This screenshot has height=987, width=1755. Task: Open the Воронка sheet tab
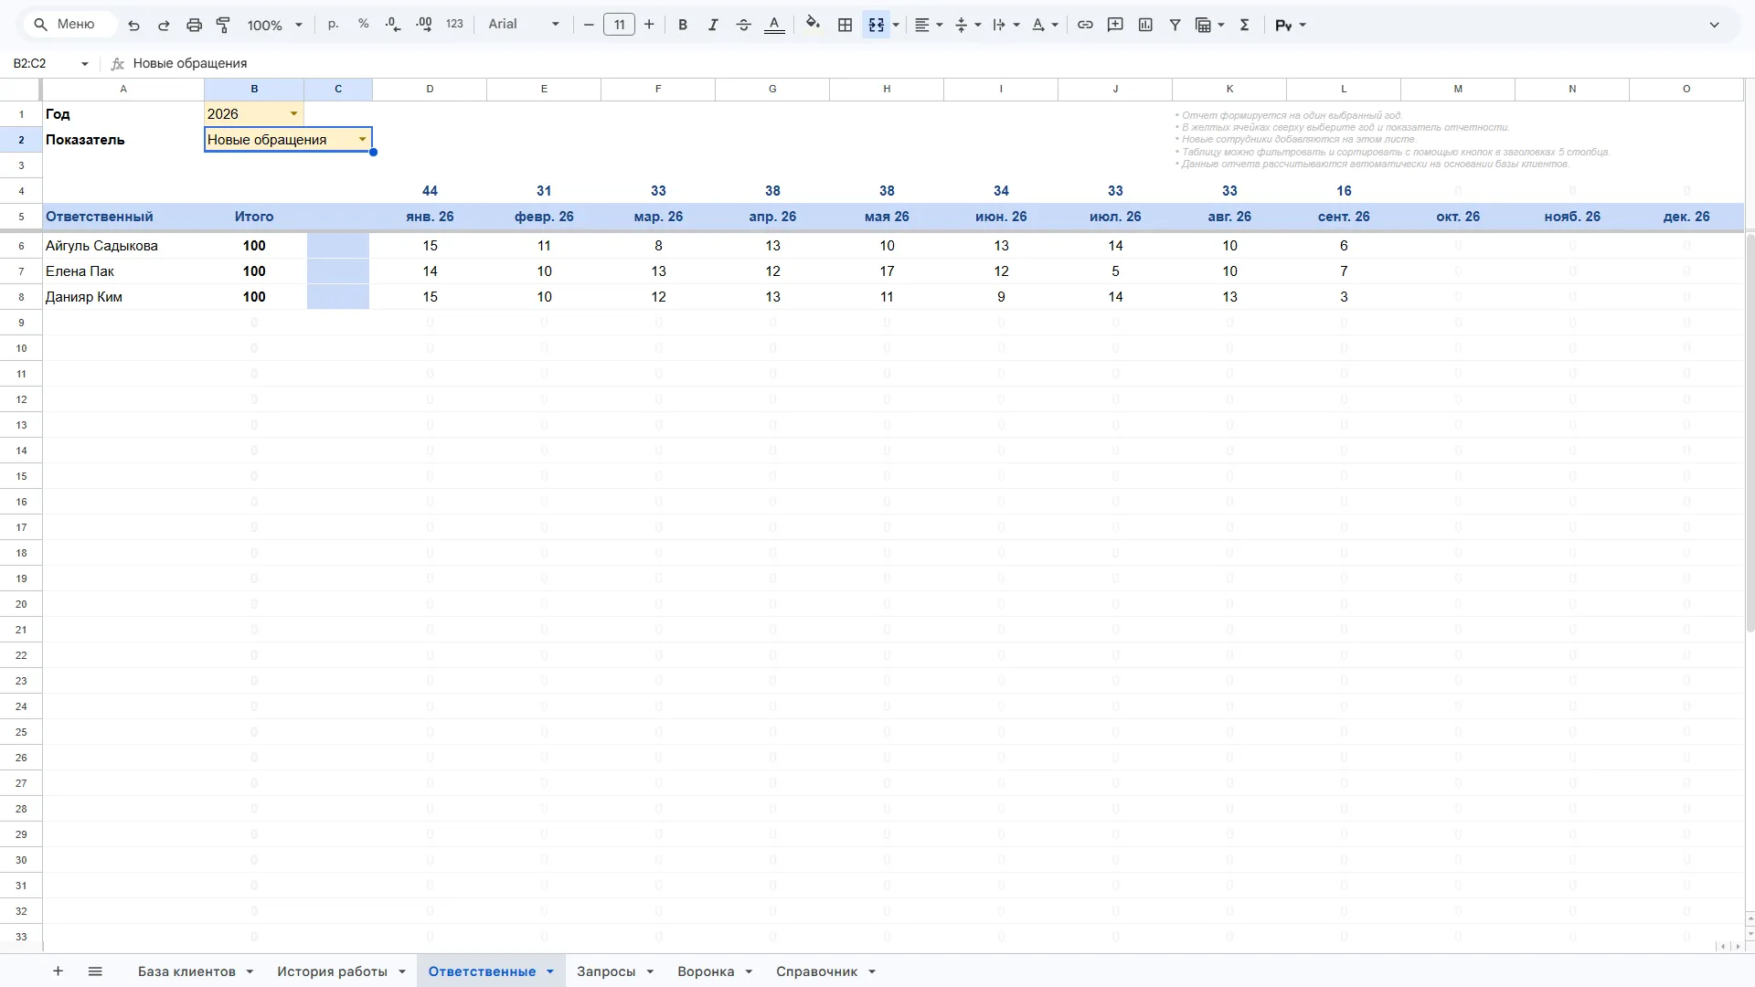pos(706,971)
